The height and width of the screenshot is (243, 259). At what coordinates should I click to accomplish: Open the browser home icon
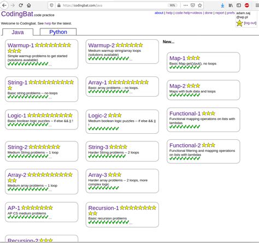click(x=29, y=5)
